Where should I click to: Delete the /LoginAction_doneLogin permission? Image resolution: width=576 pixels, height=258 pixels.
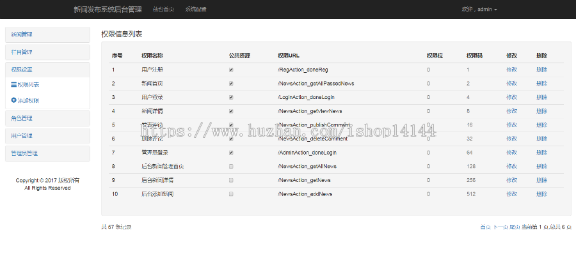[x=542, y=97]
